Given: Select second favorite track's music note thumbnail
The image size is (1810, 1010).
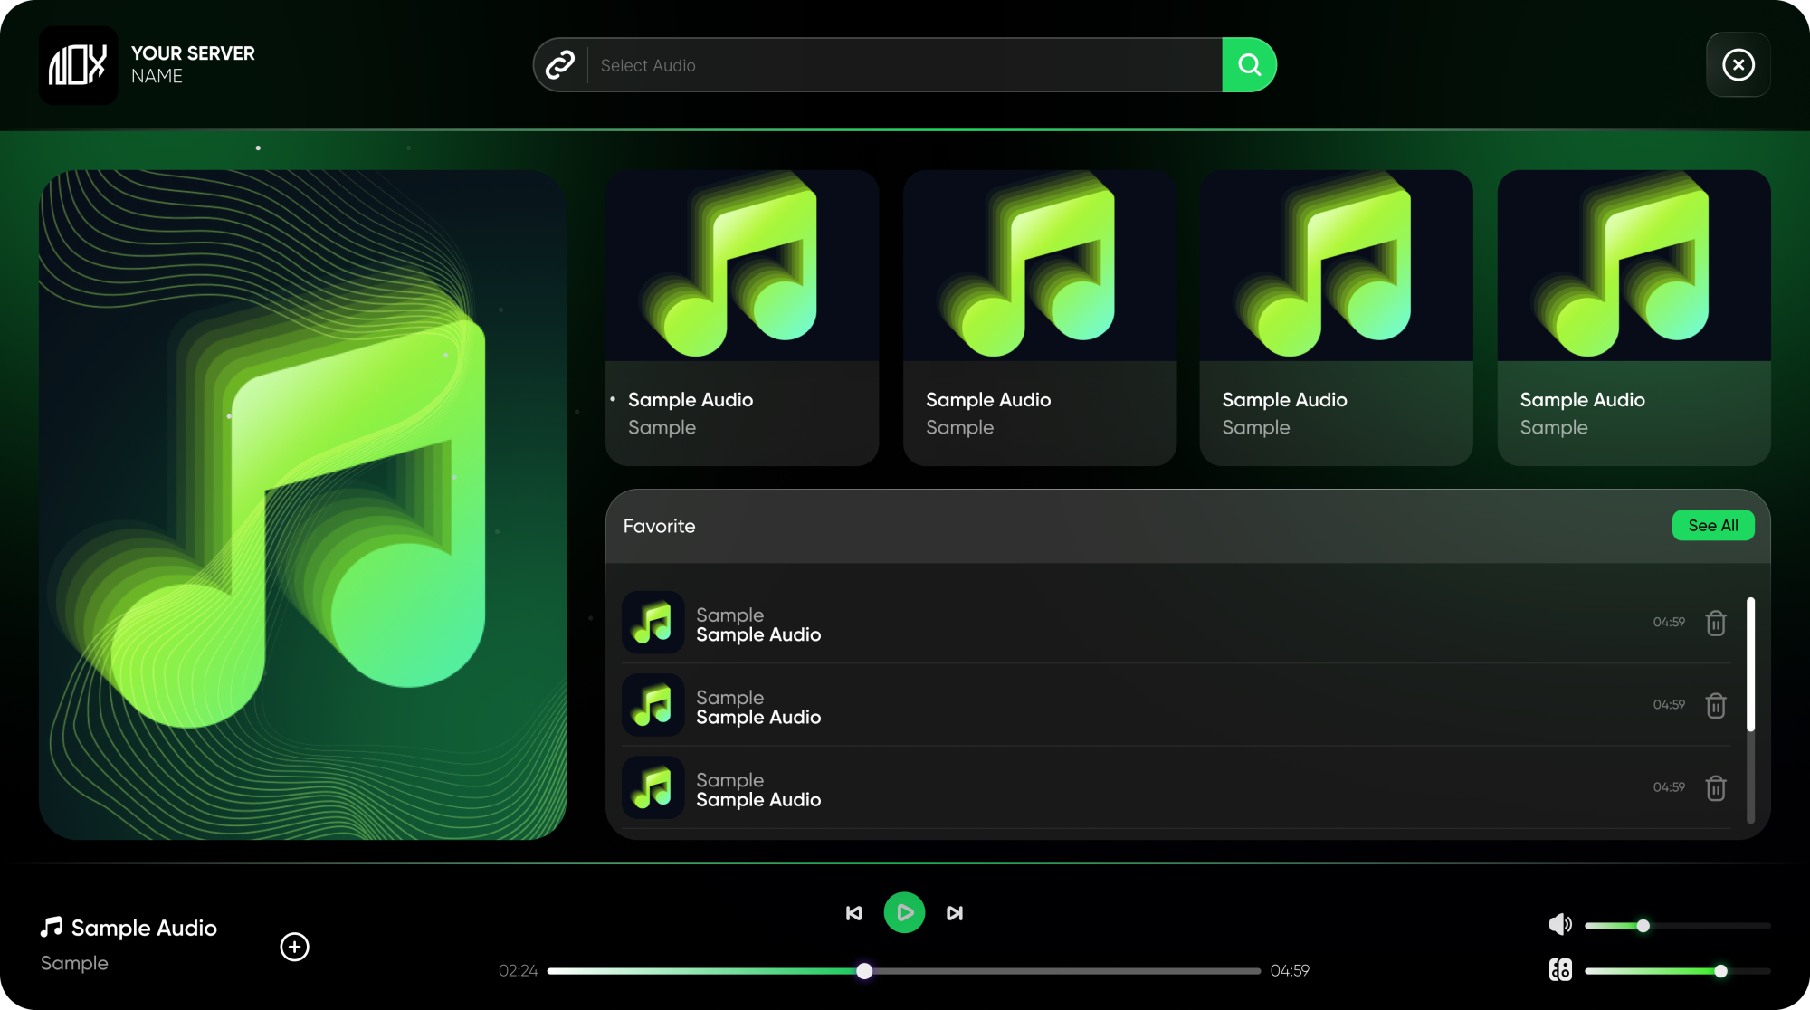Looking at the screenshot, I should [x=653, y=705].
